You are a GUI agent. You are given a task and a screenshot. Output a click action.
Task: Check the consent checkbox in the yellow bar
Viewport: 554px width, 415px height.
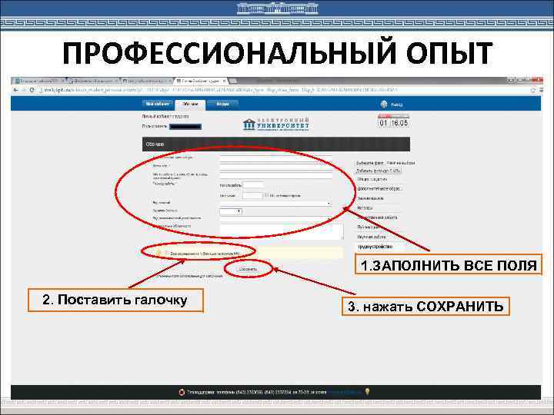(167, 253)
